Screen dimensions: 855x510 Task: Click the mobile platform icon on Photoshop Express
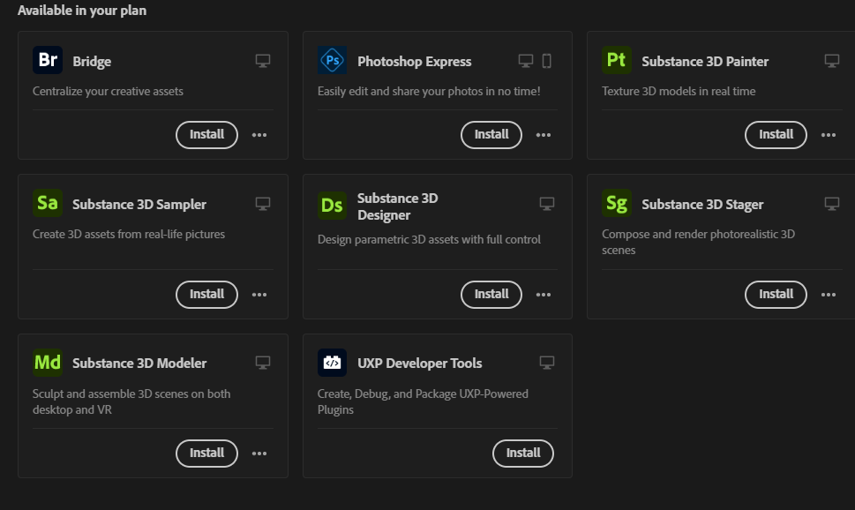(547, 61)
